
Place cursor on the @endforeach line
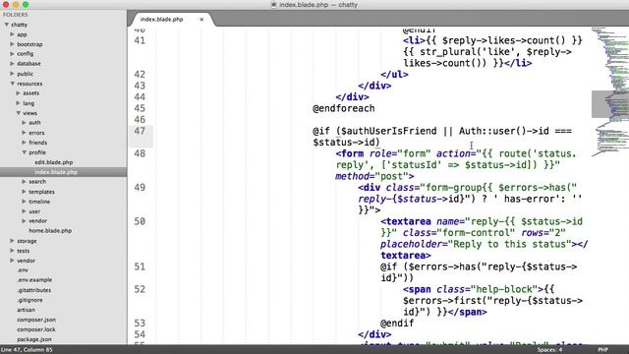(343, 108)
